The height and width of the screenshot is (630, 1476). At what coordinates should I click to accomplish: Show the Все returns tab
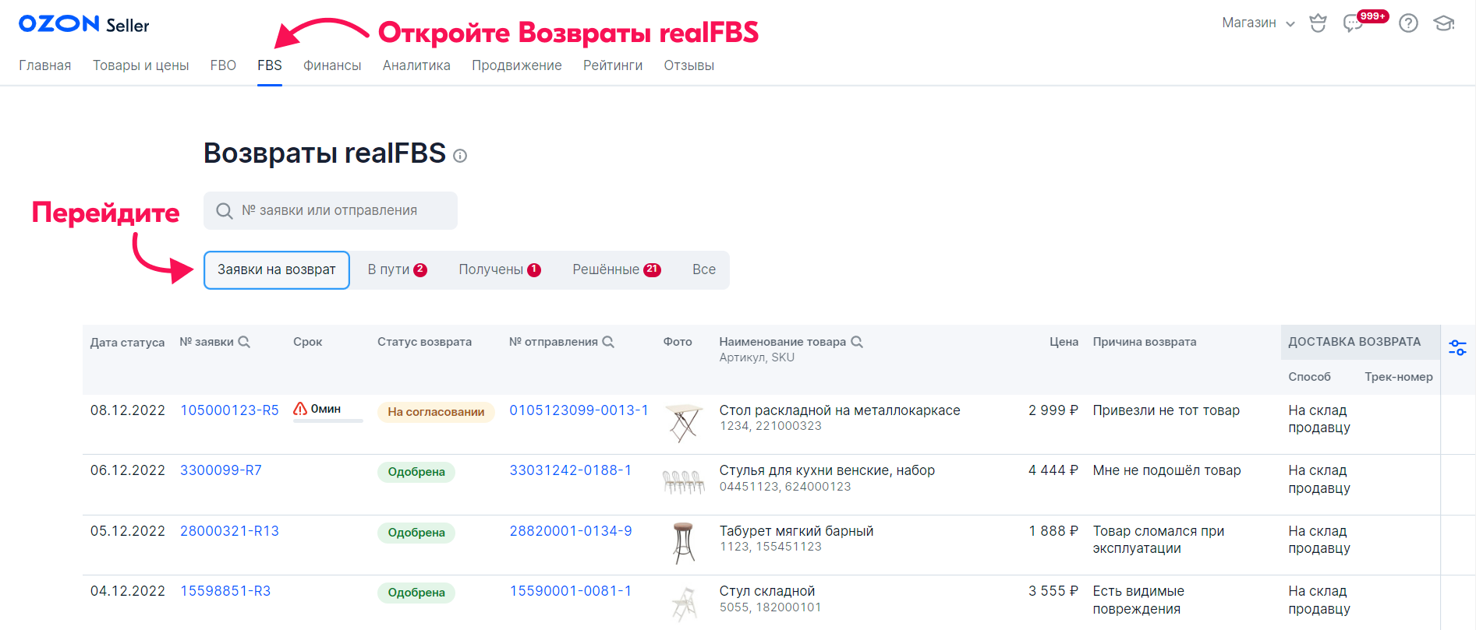coord(703,269)
